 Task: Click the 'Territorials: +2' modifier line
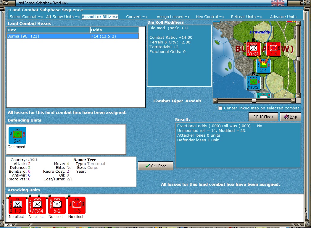(x=164, y=47)
